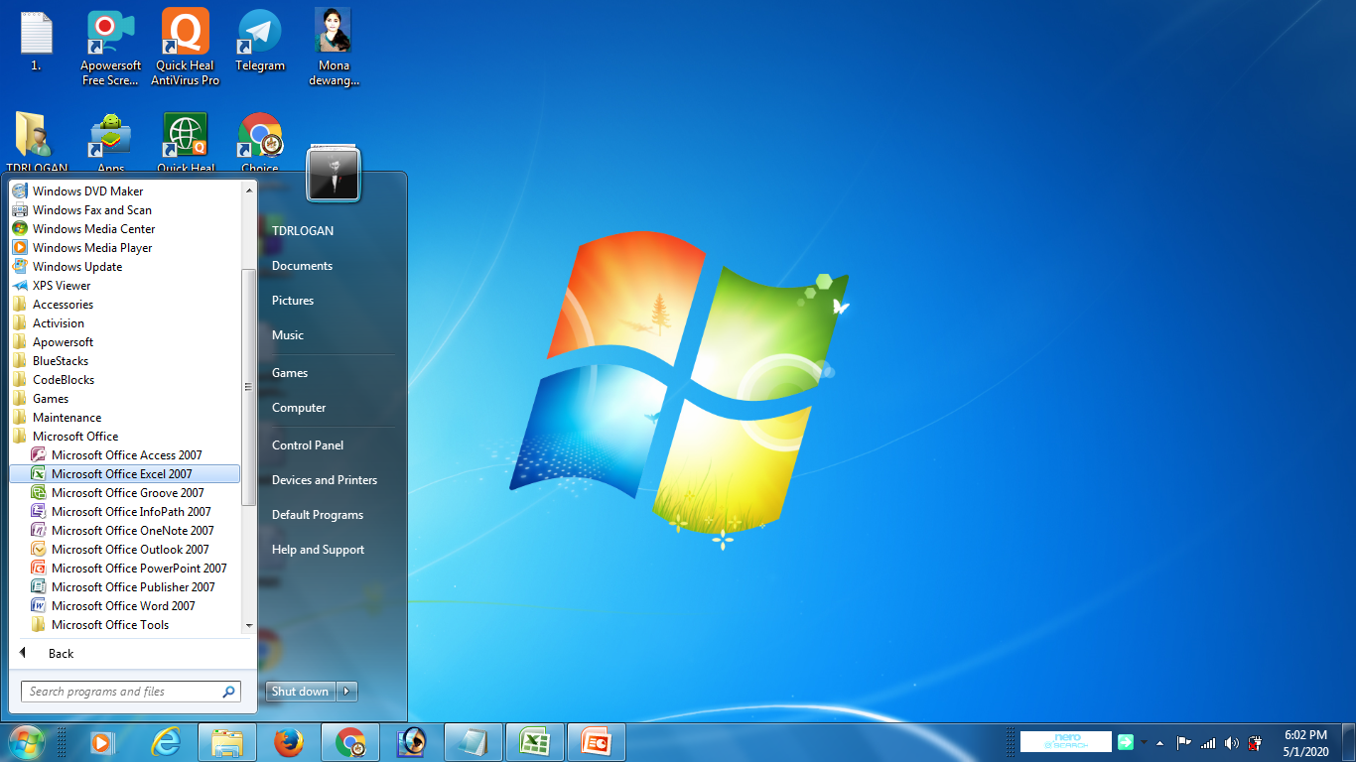The width and height of the screenshot is (1356, 762).
Task: Select the Choice Chrome shortcut on the desktop
Action: pyautogui.click(x=260, y=142)
